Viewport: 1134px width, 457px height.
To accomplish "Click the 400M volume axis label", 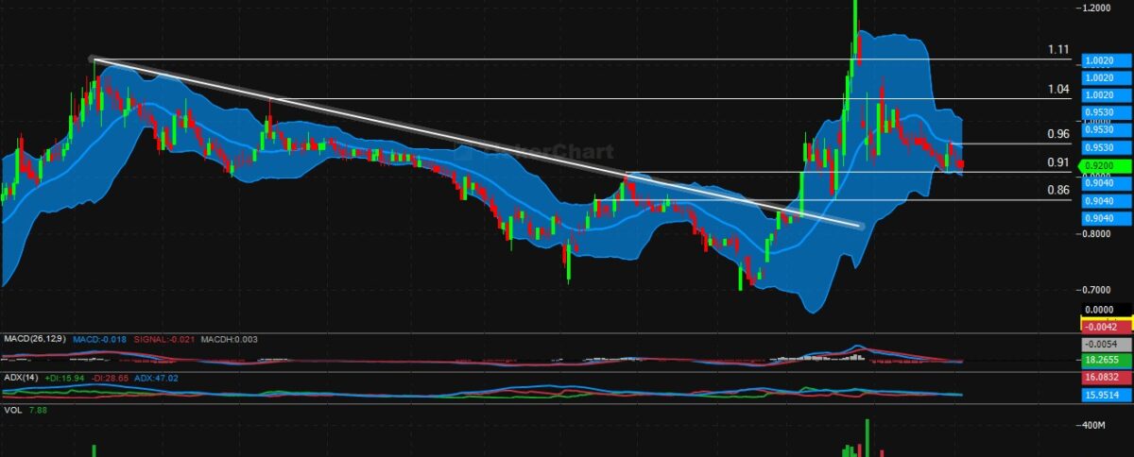I will click(1095, 426).
